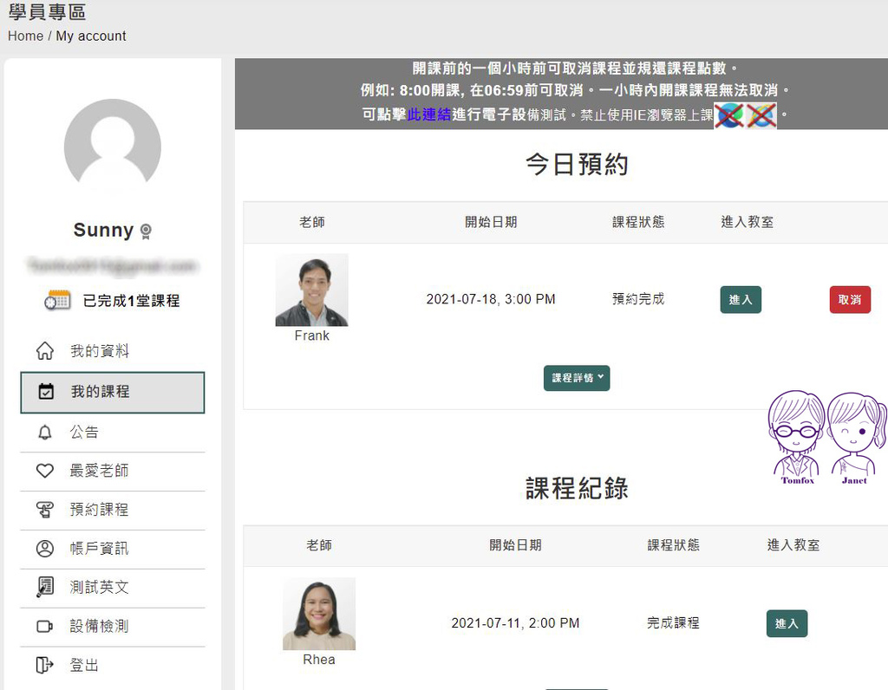Open 帳戶資訊 account info page
This screenshot has width=888, height=690.
tap(112, 549)
